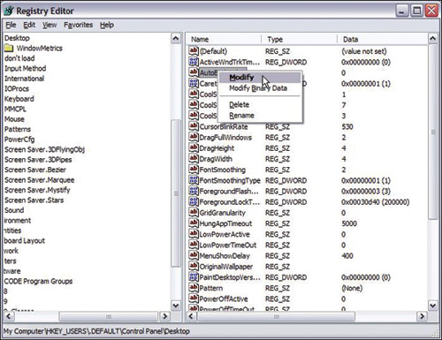The image size is (442, 340).
Task: Click the WindowMetrics folder icon
Action: tap(9, 48)
